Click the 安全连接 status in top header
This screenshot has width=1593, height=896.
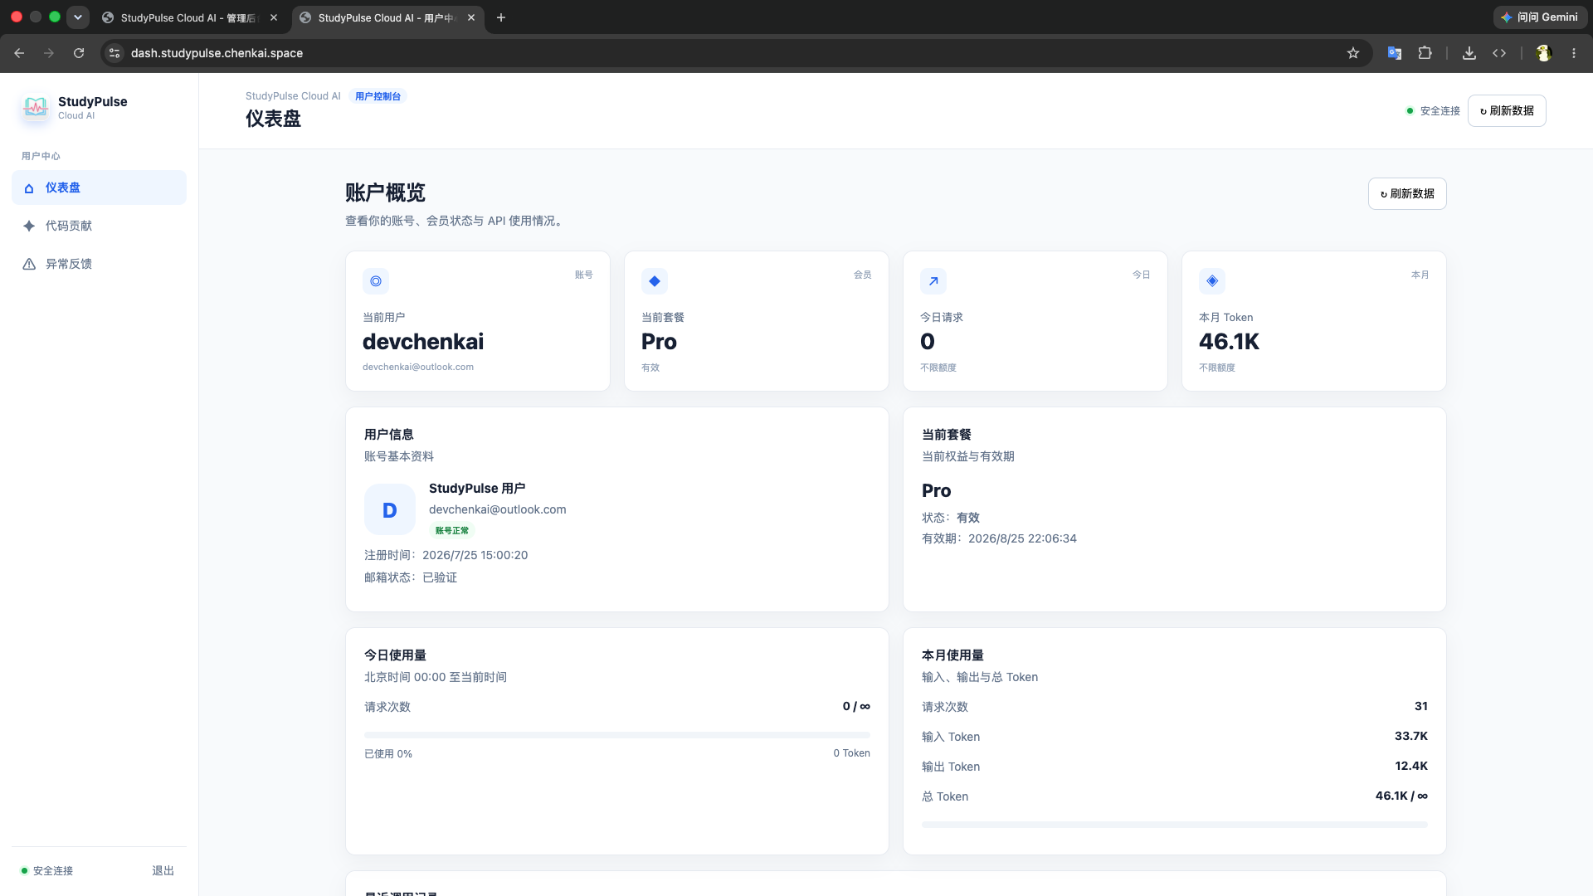[x=1433, y=110]
